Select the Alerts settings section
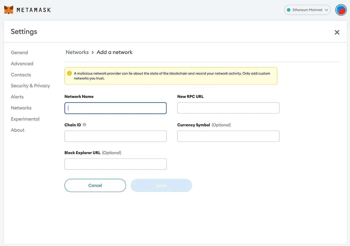This screenshot has height=246, width=350. 17,97
